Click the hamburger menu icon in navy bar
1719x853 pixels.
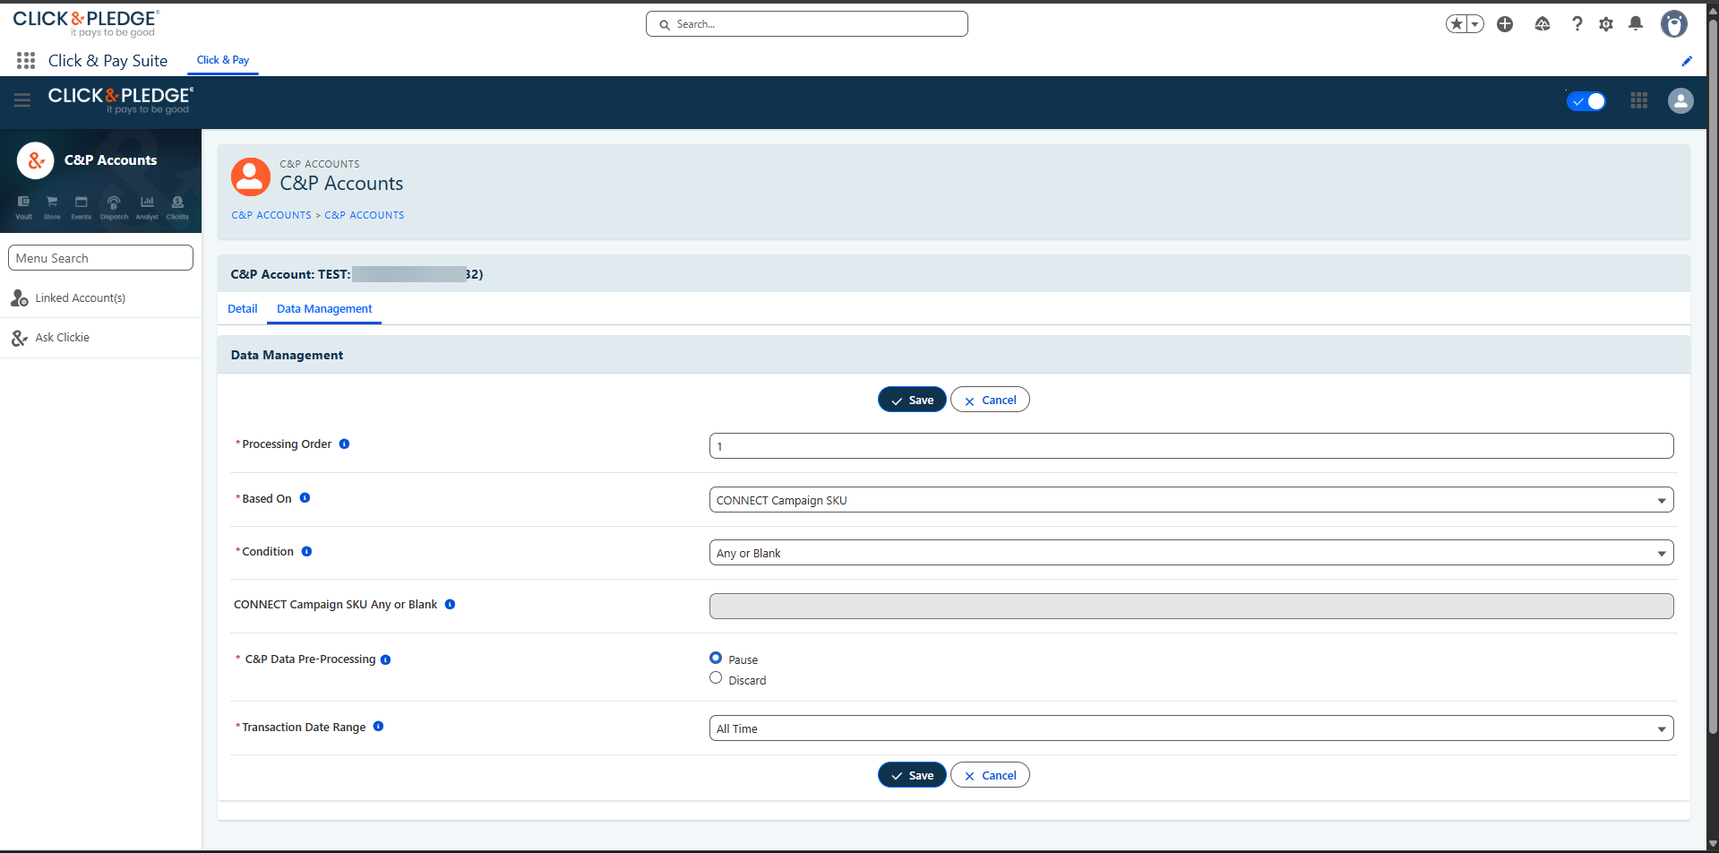tap(22, 100)
